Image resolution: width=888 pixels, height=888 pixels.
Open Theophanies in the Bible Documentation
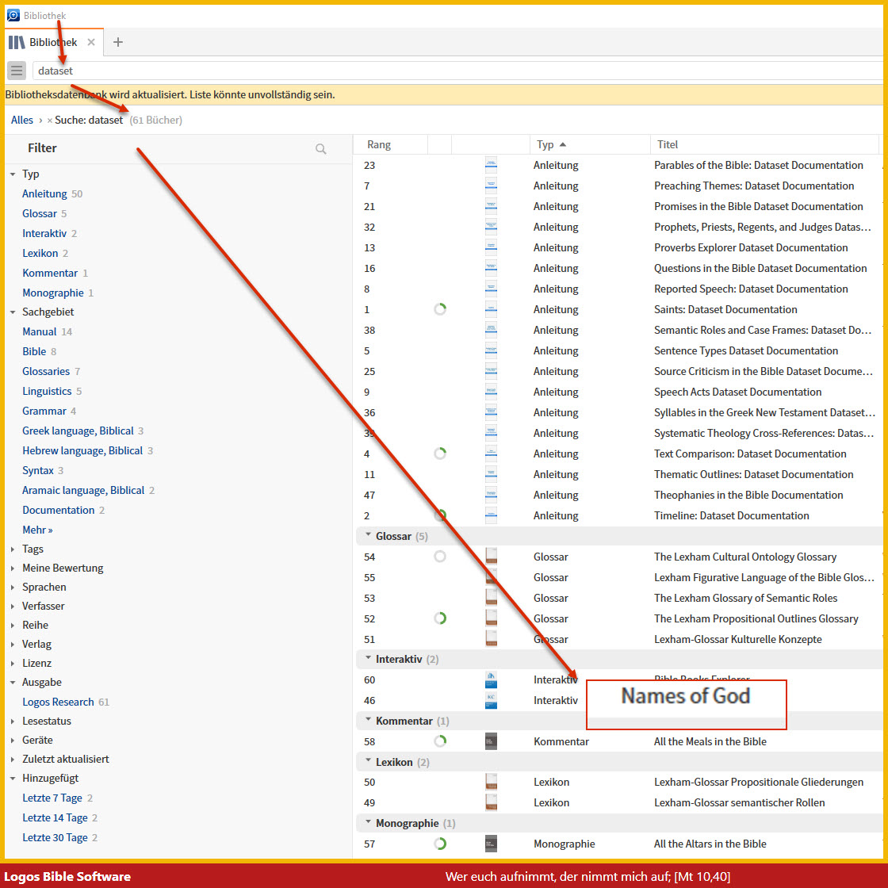pyautogui.click(x=748, y=495)
